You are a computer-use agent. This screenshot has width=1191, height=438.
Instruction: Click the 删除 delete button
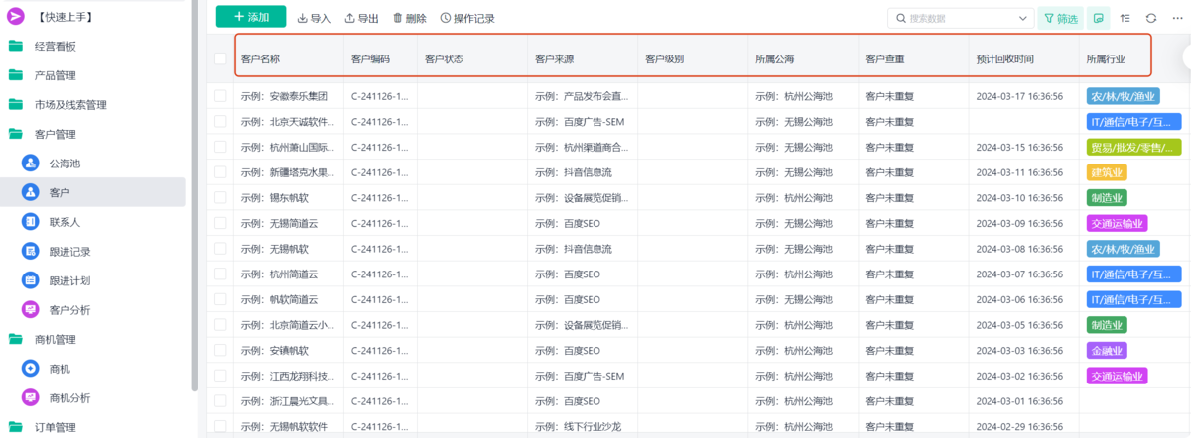click(x=410, y=18)
